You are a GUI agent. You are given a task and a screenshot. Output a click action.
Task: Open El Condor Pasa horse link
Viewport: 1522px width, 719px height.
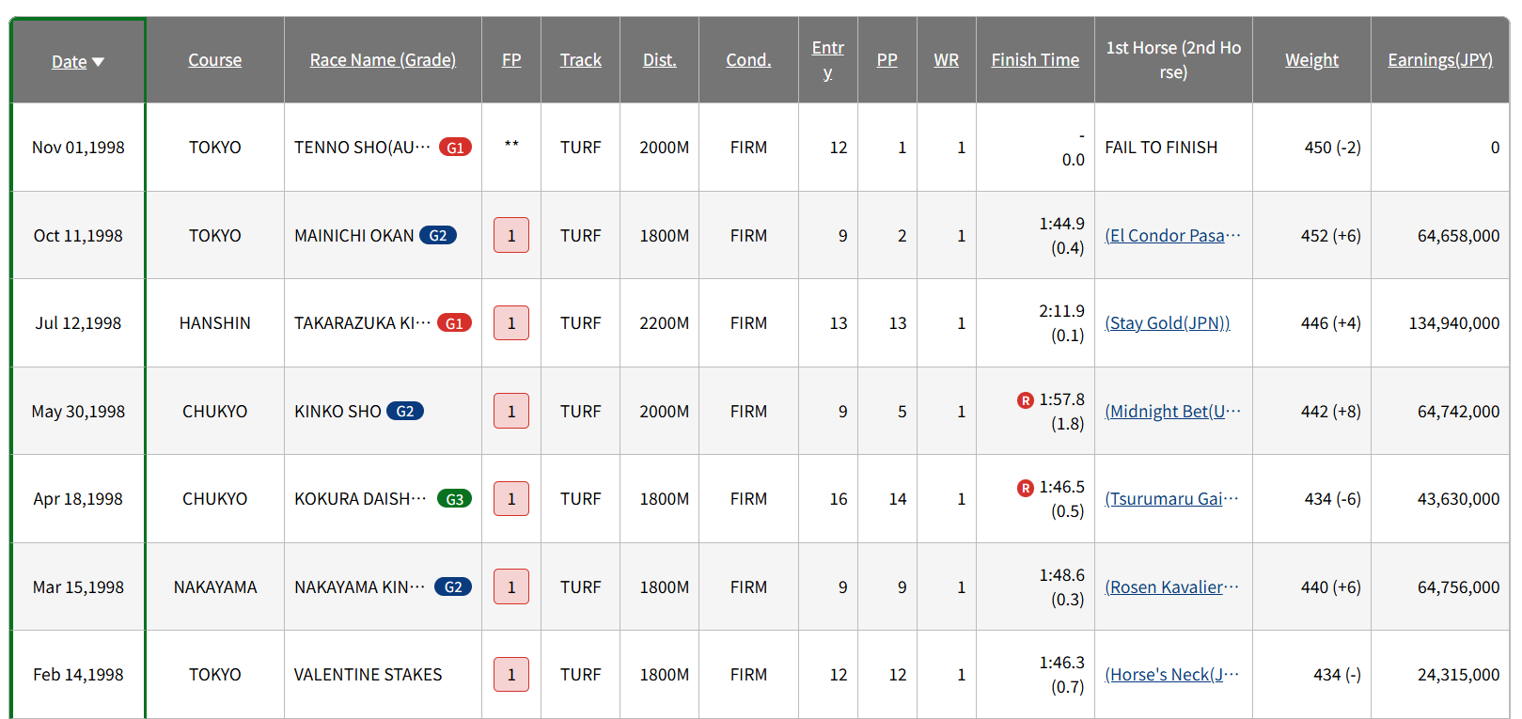click(1172, 236)
